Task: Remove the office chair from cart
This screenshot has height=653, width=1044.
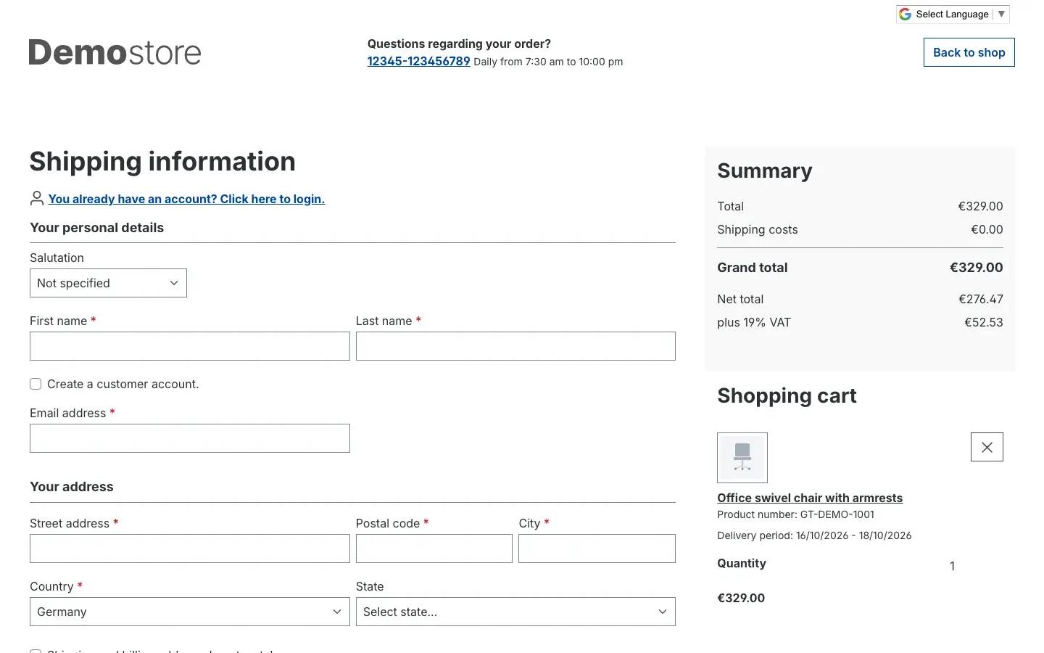Action: tap(987, 447)
